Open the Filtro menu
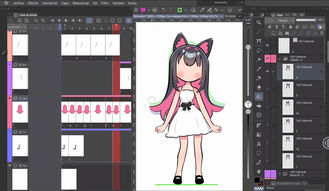This screenshot has height=191, width=329. pos(105,3)
